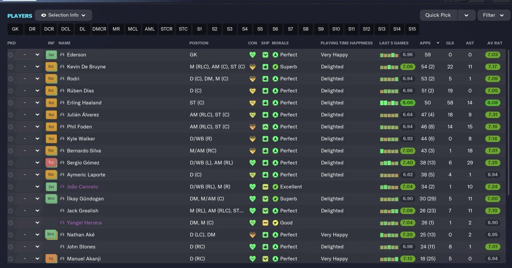This screenshot has width=512, height=268.
Task: Click Kevin De Bruyne's morale arrow icon
Action: (275, 67)
